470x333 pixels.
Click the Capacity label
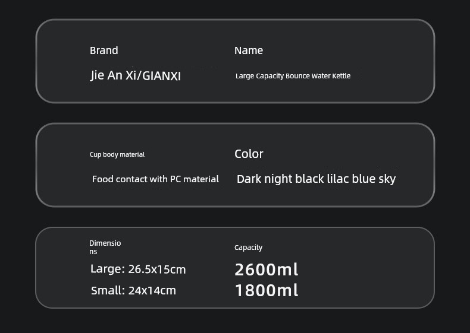coord(248,248)
